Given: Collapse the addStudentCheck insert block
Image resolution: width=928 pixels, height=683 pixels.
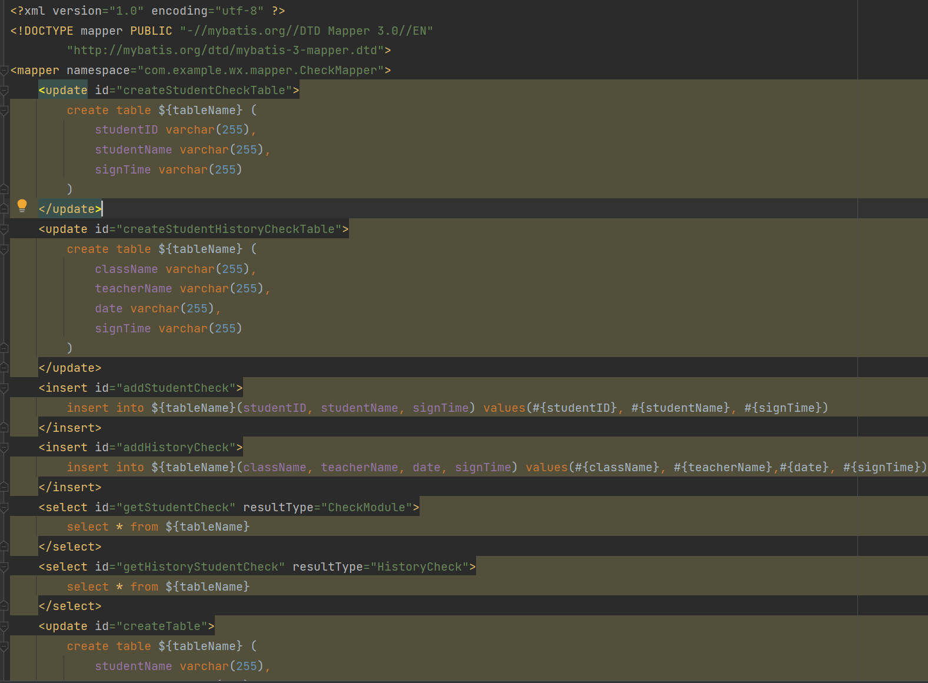Looking at the screenshot, I should tap(4, 388).
